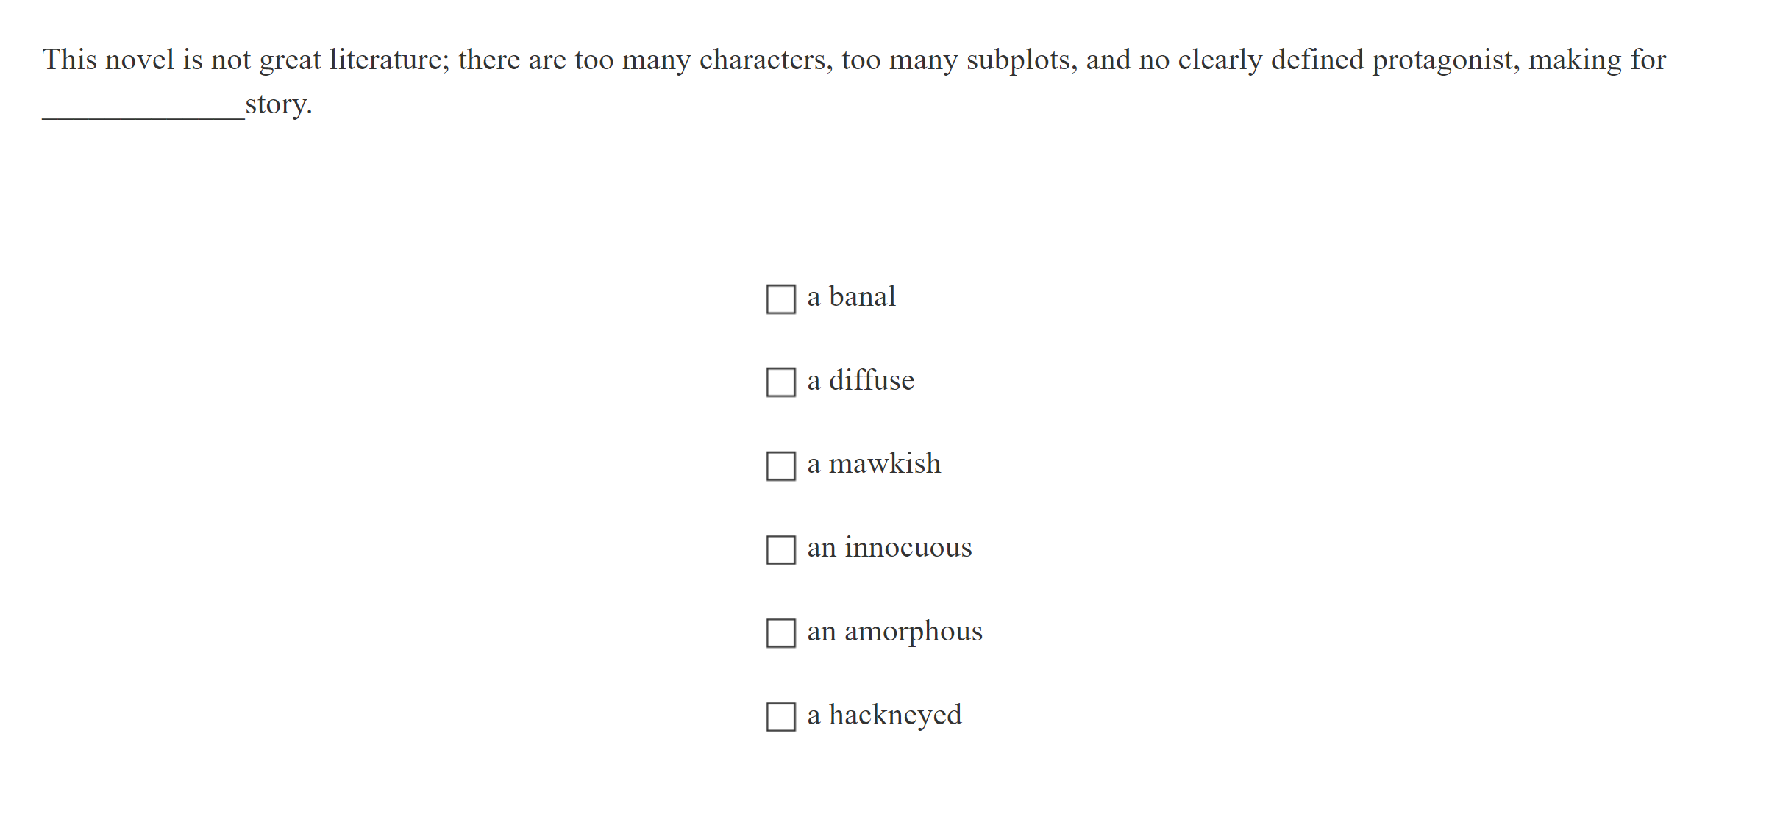Select the 'a mawkish' checkbox
Screen dimensions: 1769x828
[x=780, y=466]
